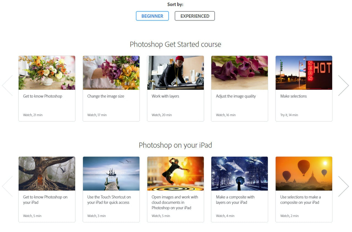Open 'Make a composite with layers' tutorial

235,200
